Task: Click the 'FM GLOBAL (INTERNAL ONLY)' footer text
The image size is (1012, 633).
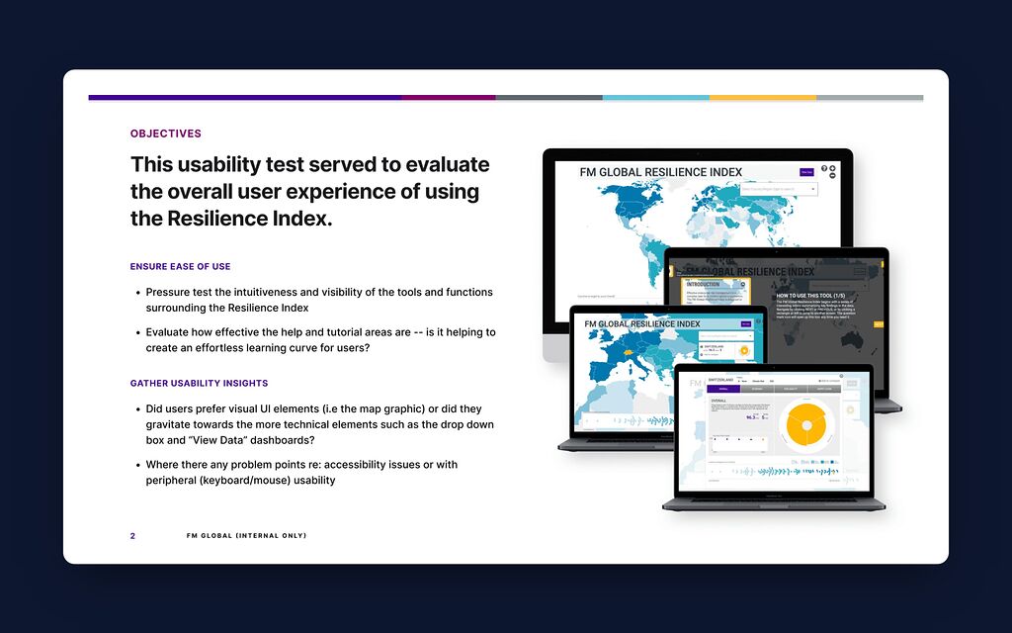Action: [x=246, y=535]
